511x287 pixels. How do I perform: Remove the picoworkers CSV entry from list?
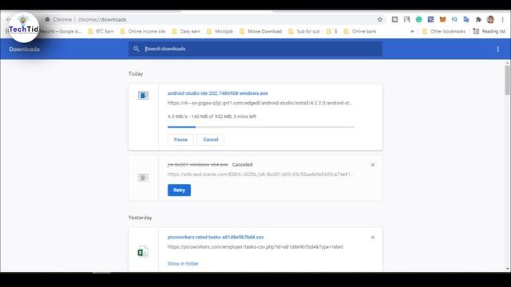pos(373,238)
